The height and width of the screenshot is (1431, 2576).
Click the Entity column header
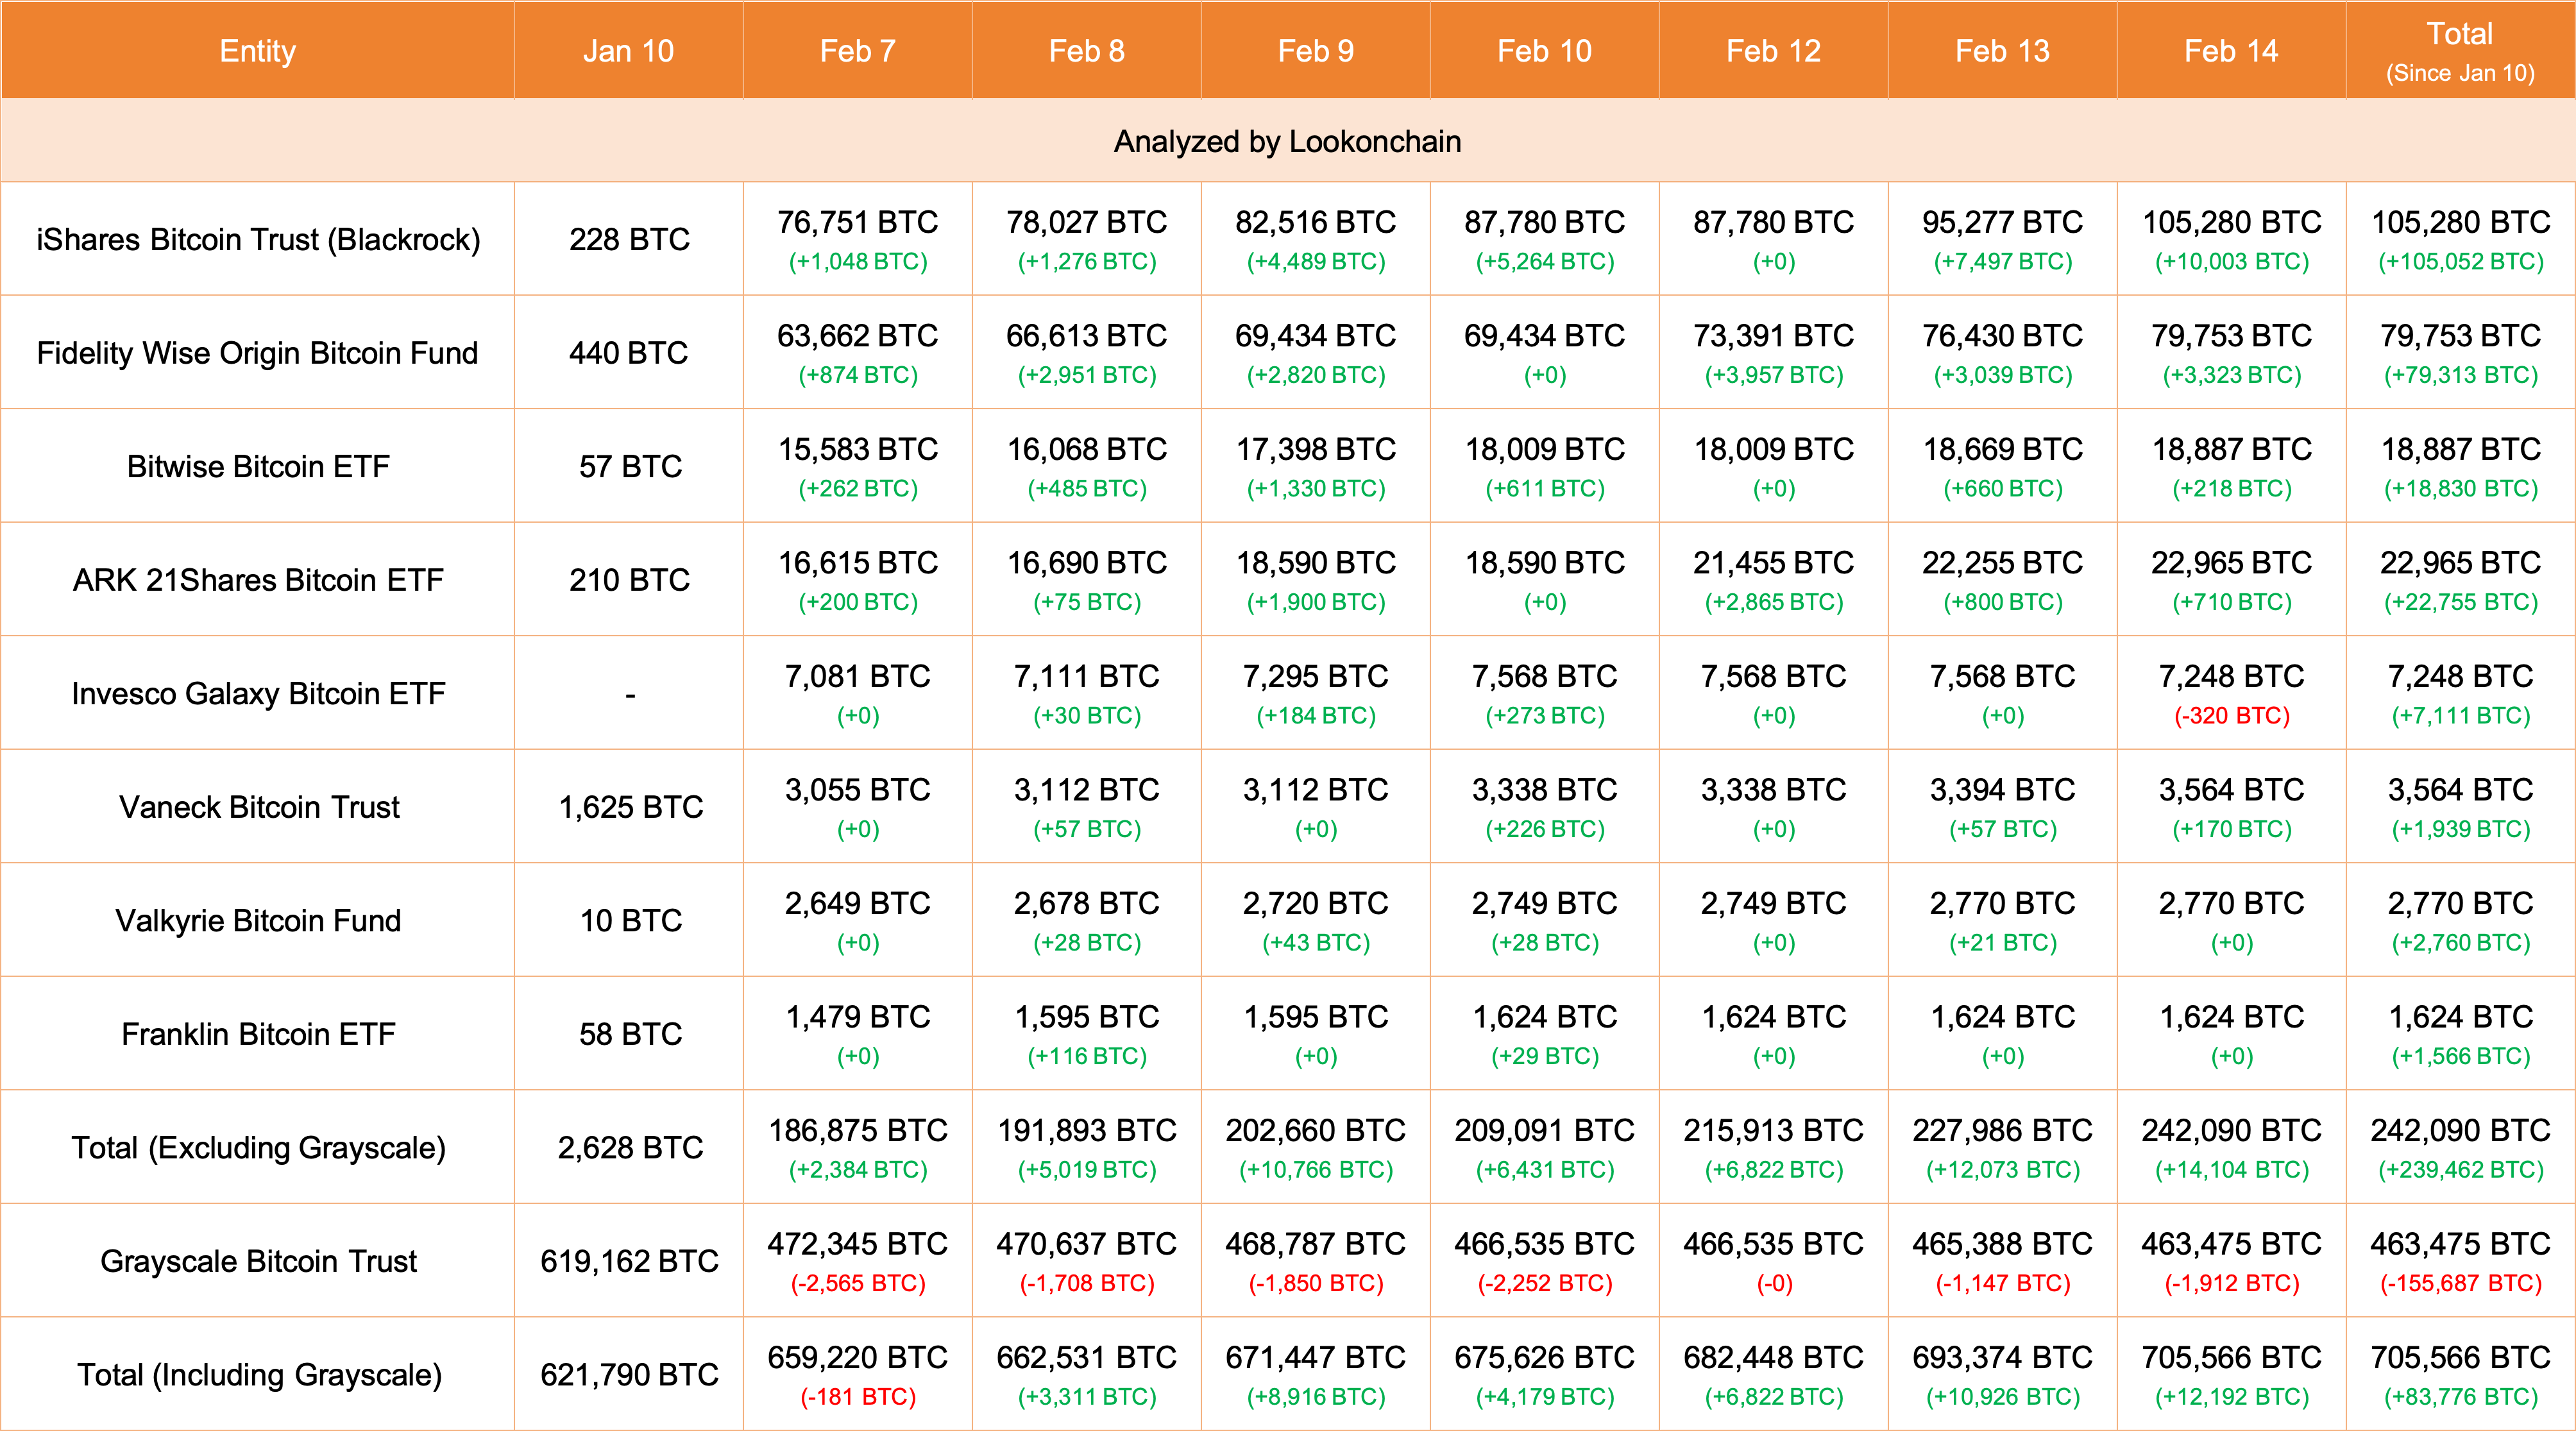[257, 51]
